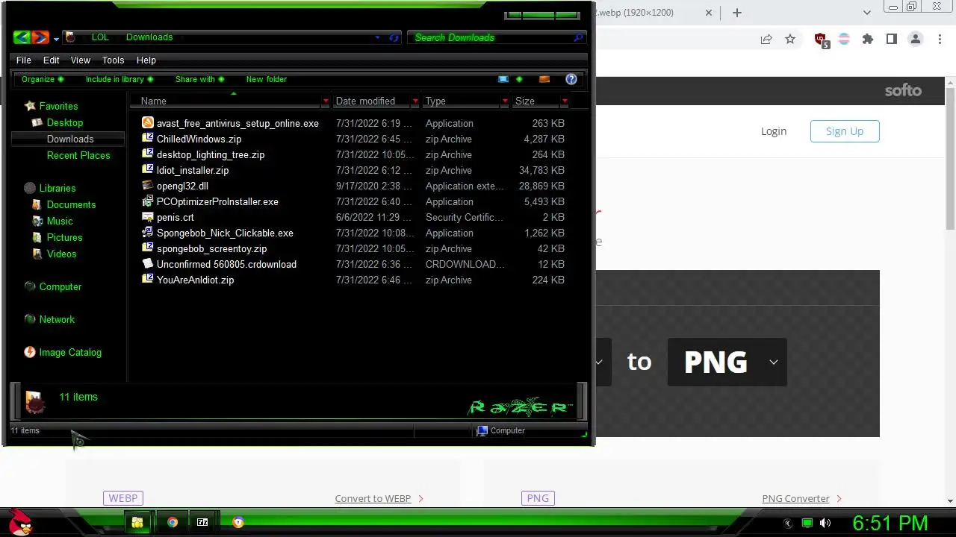The height and width of the screenshot is (537, 956).
Task: Open a new Chrome tab
Action: (x=737, y=13)
